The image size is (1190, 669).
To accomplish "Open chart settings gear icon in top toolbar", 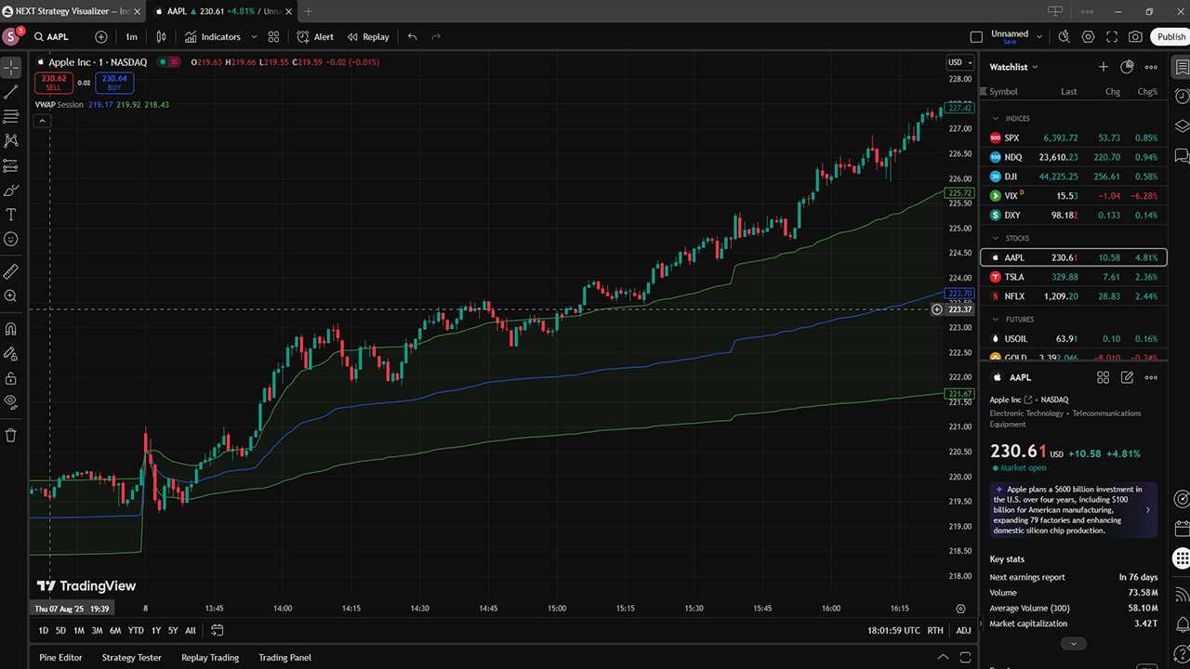I will pyautogui.click(x=1088, y=37).
